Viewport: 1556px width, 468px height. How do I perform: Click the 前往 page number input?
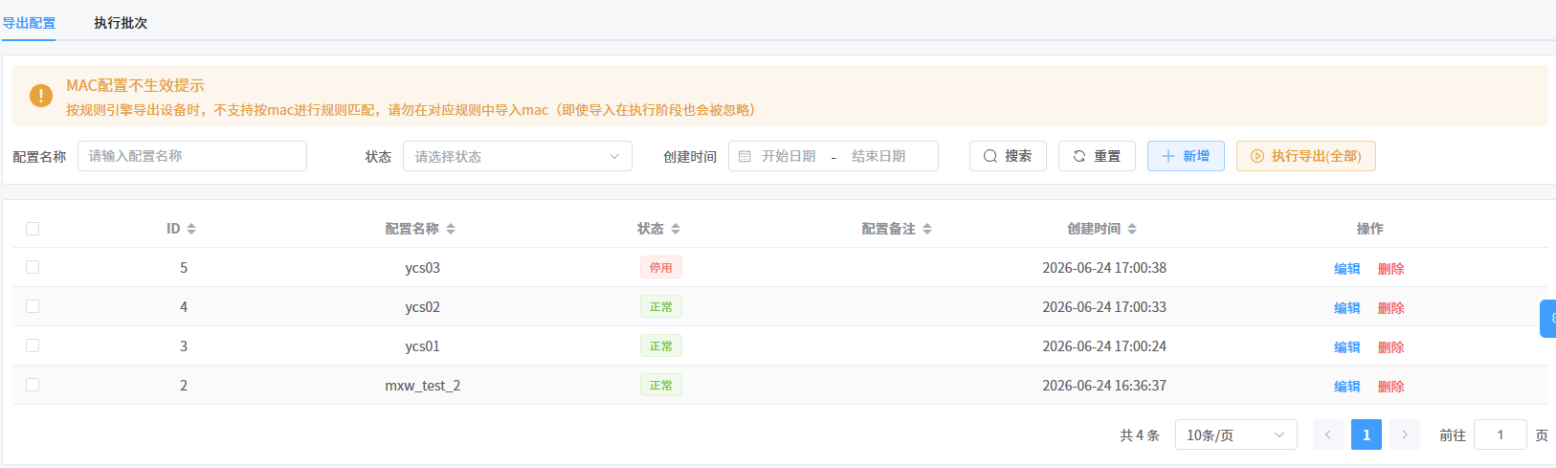coord(1500,435)
